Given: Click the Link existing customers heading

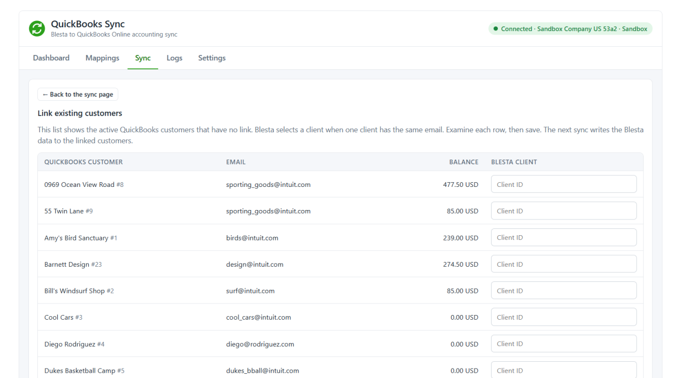Looking at the screenshot, I should click(80, 113).
